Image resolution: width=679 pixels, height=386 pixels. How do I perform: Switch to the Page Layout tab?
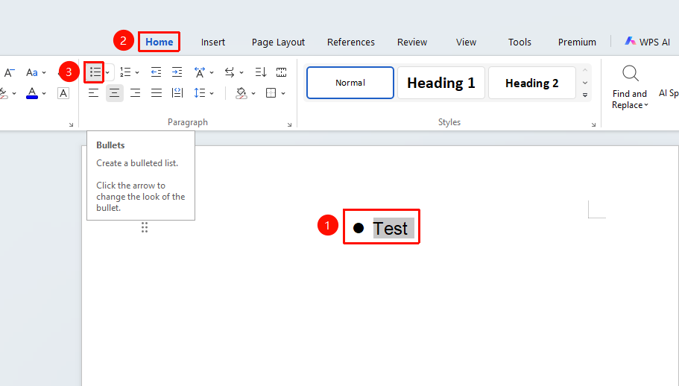(x=278, y=42)
